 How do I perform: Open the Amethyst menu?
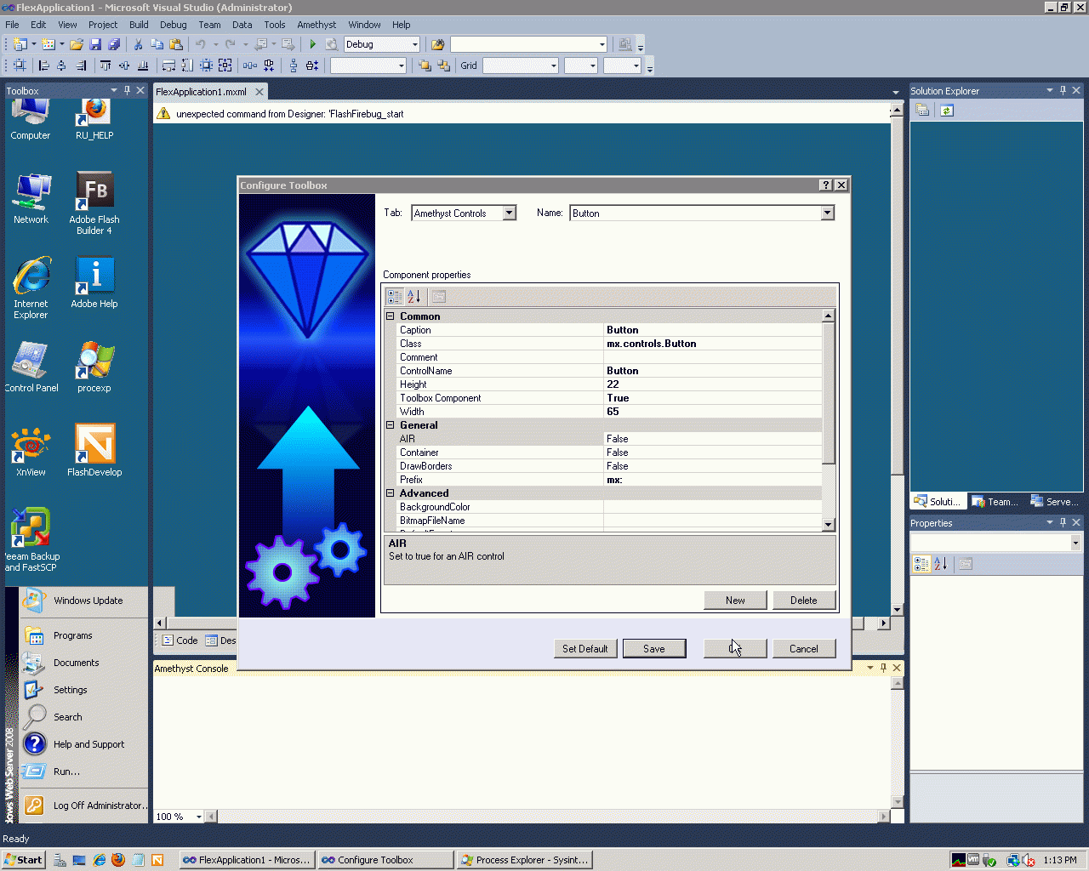[316, 25]
